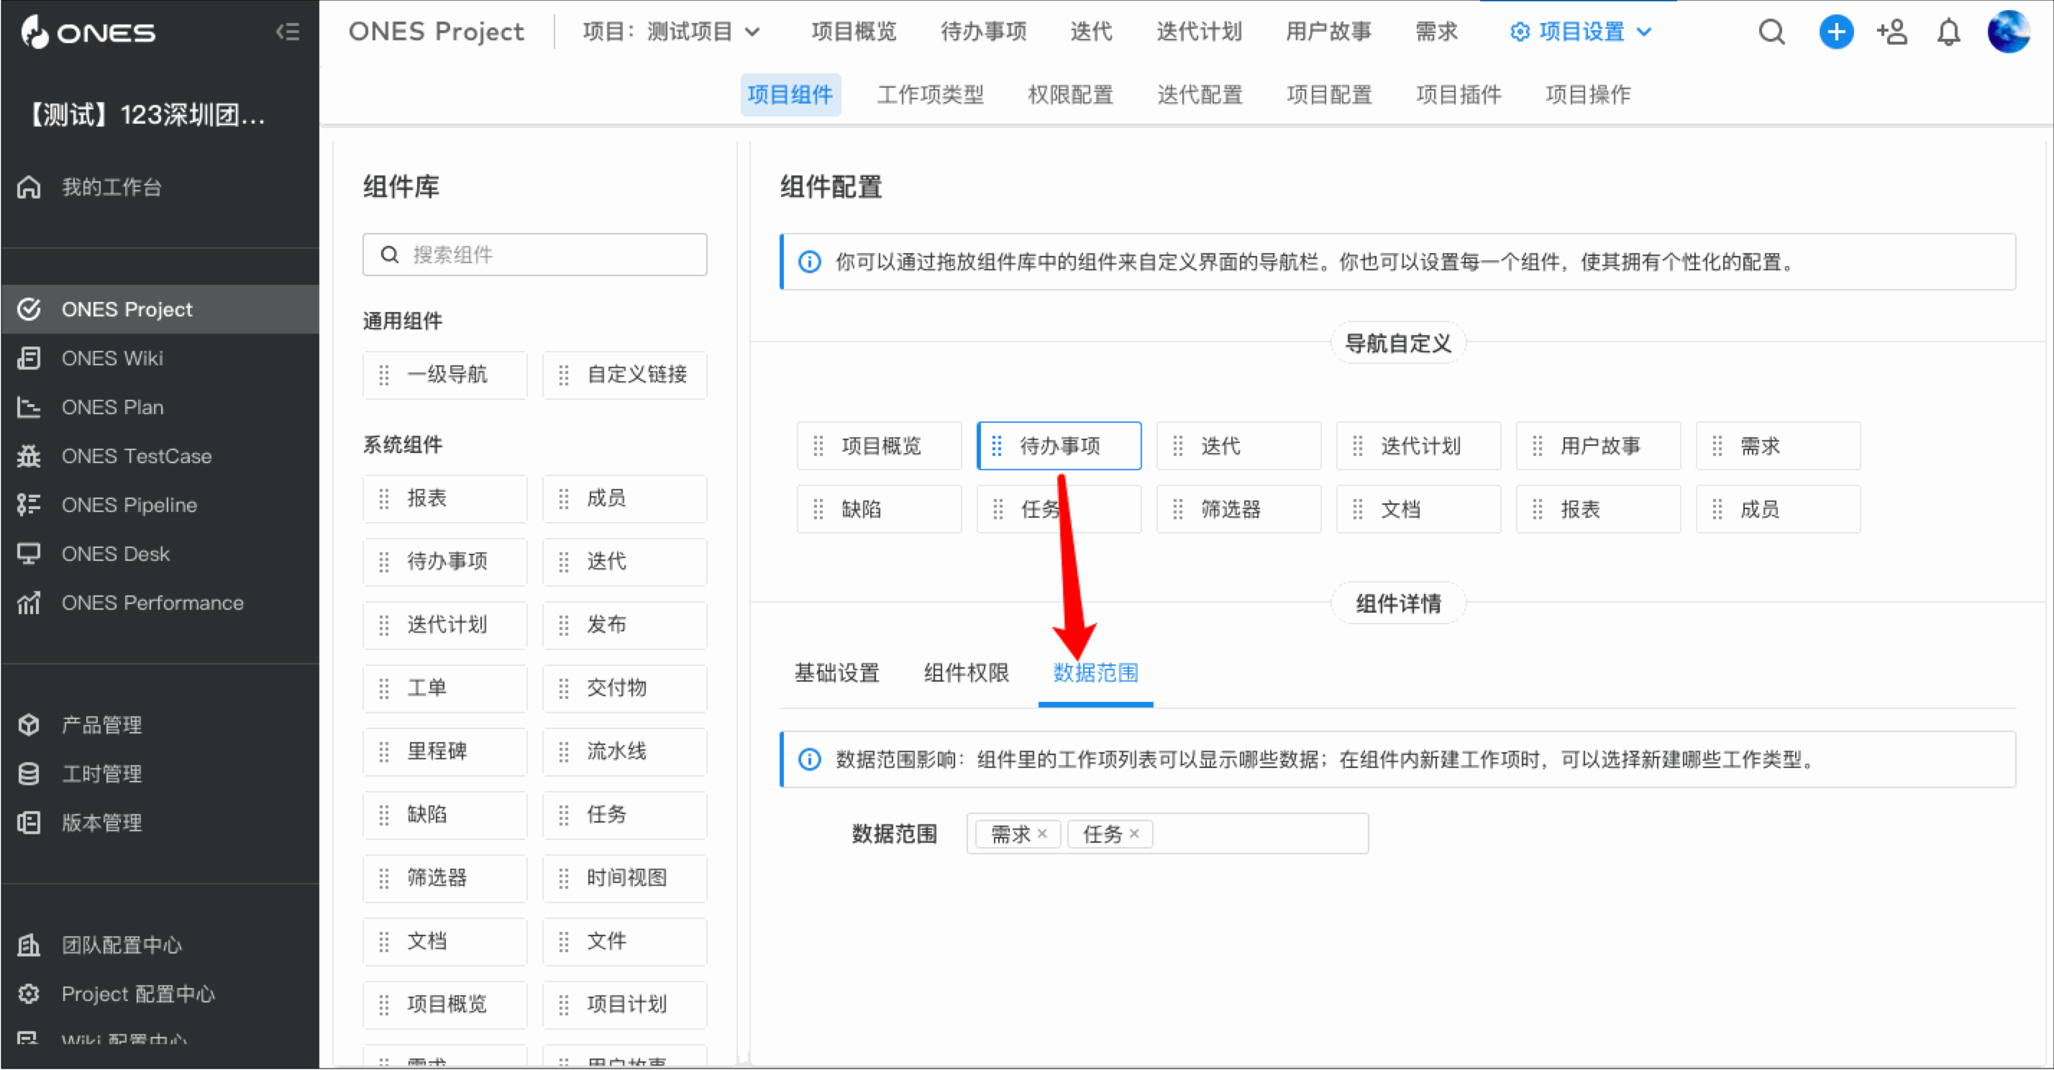Open the 项目：测试项目 dropdown
This screenshot has width=2054, height=1070.
tap(672, 32)
